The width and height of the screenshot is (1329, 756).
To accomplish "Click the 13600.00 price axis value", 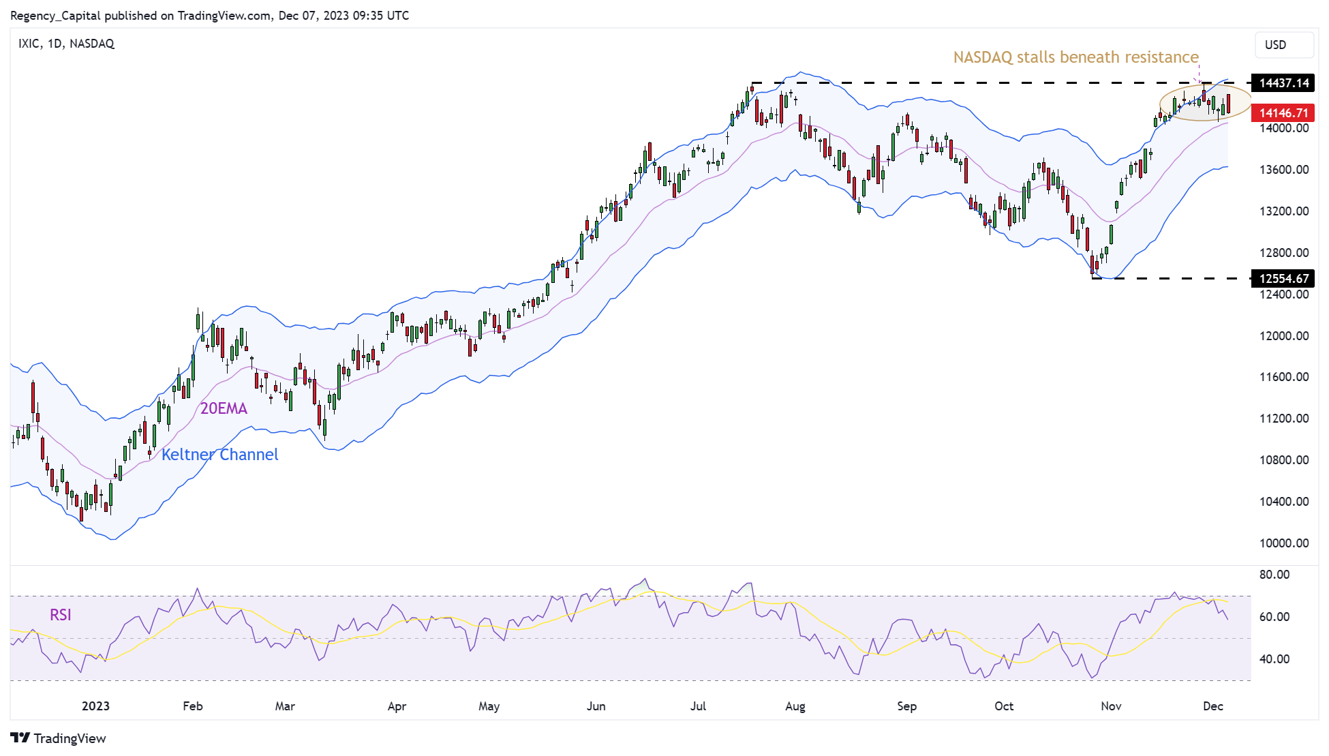I will click(1284, 170).
